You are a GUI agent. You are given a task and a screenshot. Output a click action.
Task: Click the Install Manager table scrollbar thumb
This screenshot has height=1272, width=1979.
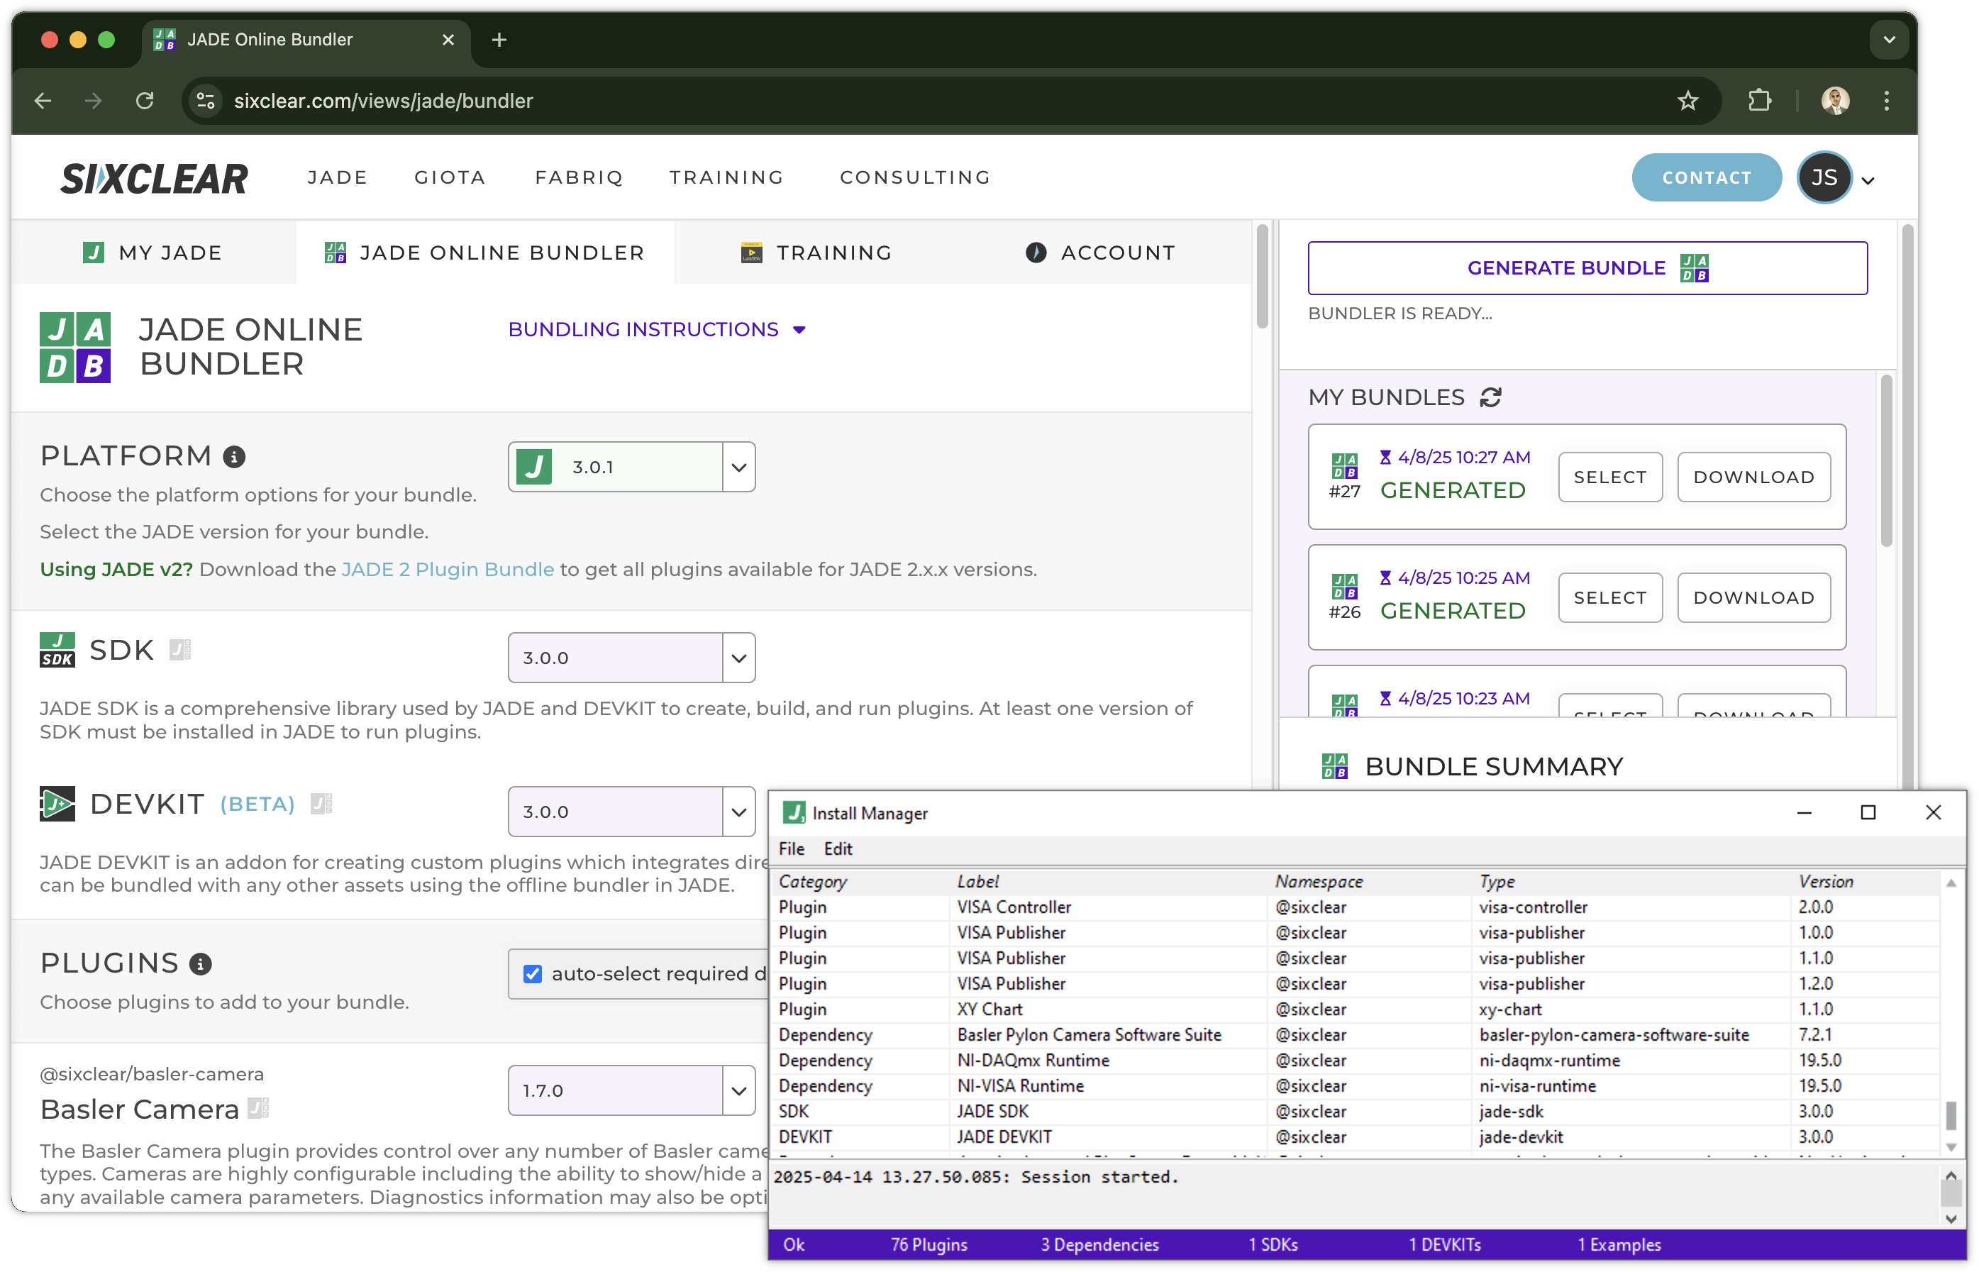pyautogui.click(x=1951, y=1115)
